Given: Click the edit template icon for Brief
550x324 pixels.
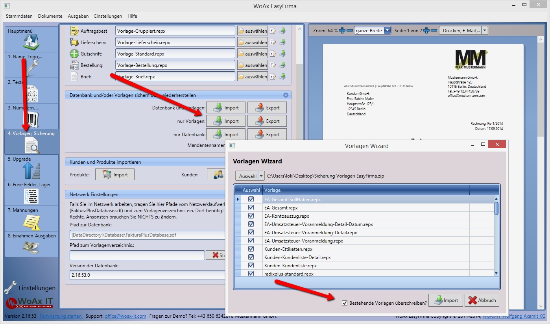Looking at the screenshot, I should coord(273,77).
